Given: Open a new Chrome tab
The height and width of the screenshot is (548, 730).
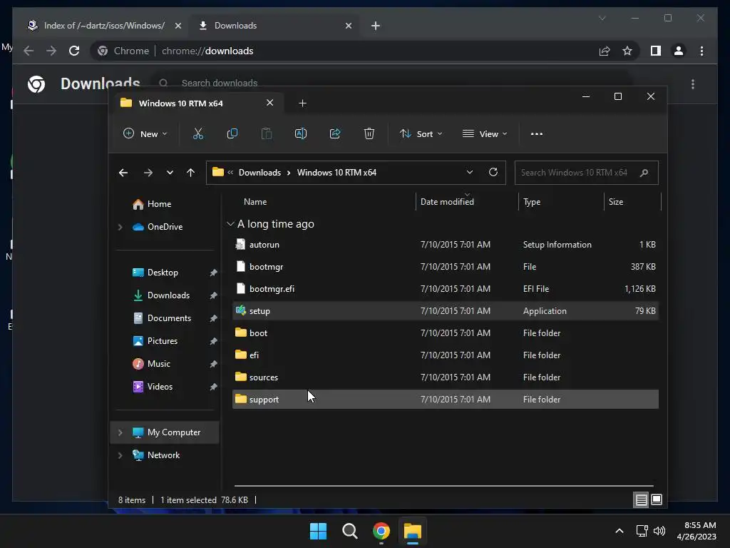Looking at the screenshot, I should pos(376,26).
